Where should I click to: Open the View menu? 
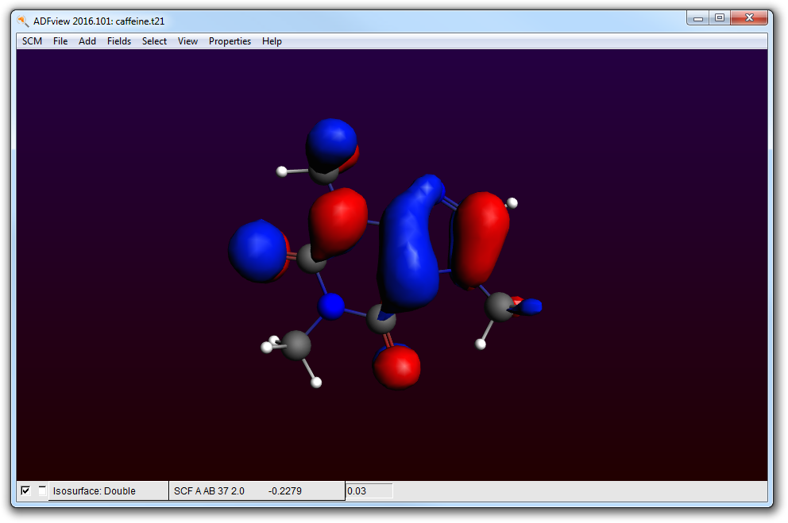click(x=187, y=41)
